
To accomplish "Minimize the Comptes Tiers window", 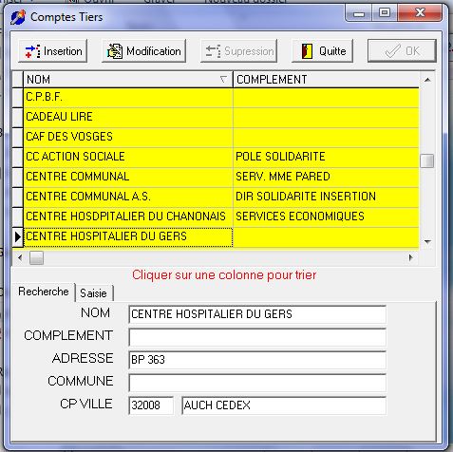I will pyautogui.click(x=359, y=13).
